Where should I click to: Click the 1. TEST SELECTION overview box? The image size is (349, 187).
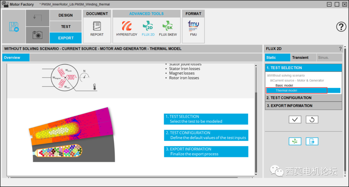206,119
